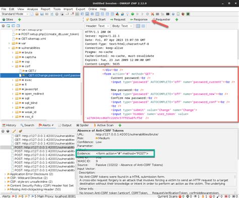Click the Current Scans label in status bar

167,196
